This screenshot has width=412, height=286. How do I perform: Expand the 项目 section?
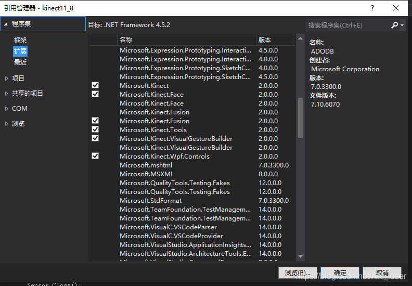click(6, 79)
